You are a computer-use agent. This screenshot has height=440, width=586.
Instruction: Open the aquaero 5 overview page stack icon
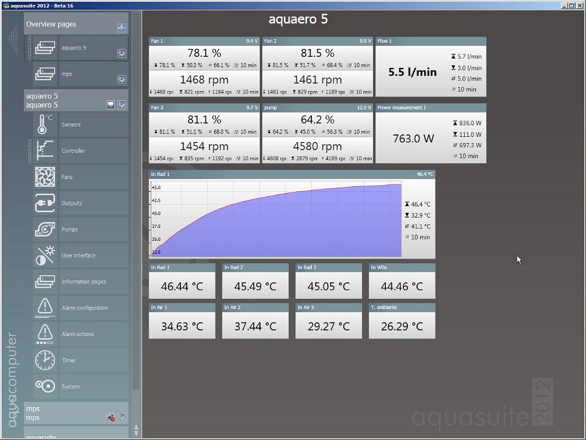tap(45, 48)
